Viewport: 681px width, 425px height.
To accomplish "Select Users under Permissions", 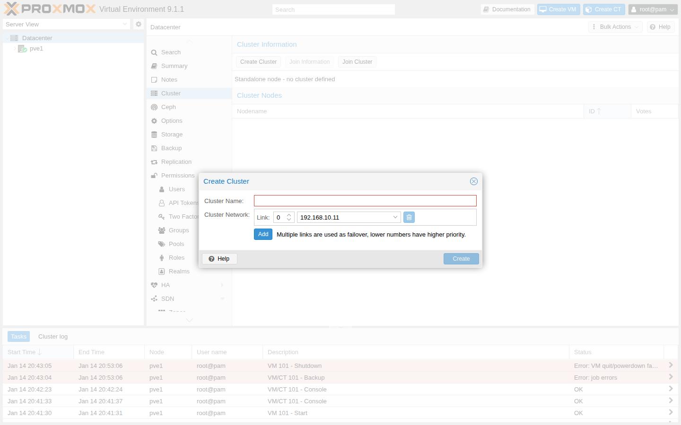I will point(177,189).
